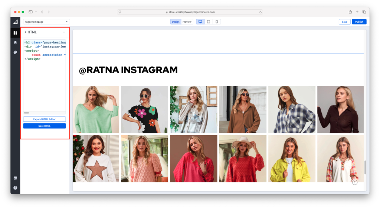Switch to Design mode tab
Image resolution: width=380 pixels, height=208 pixels.
tap(176, 22)
